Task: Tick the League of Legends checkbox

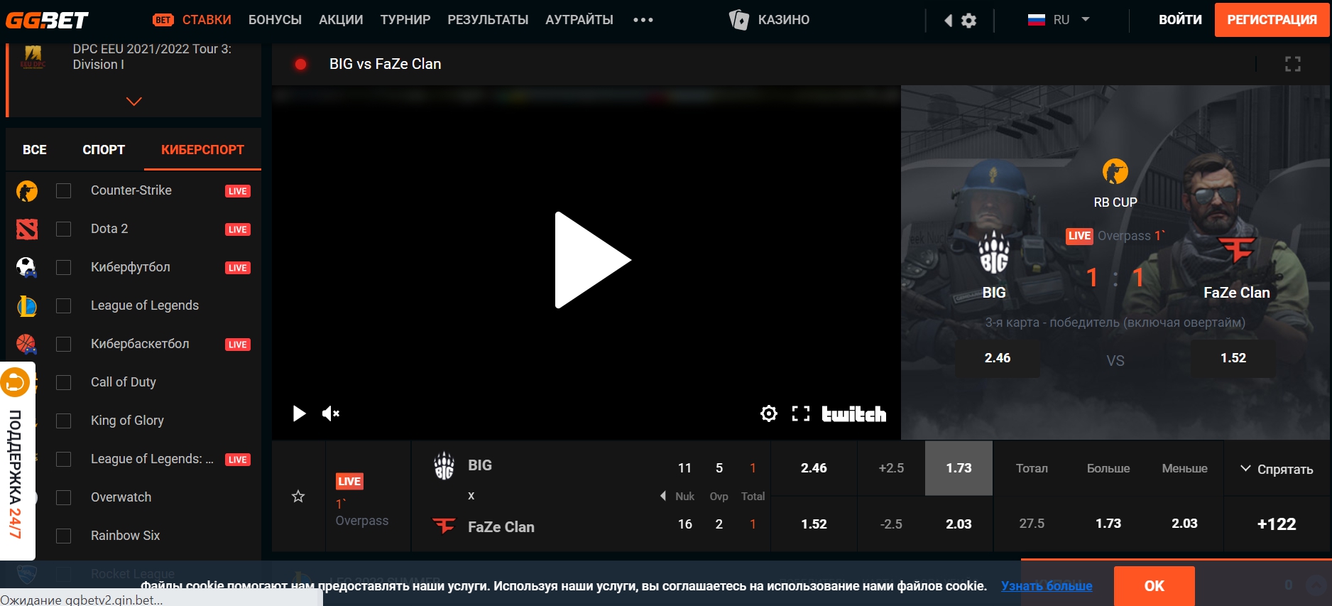Action: [64, 306]
